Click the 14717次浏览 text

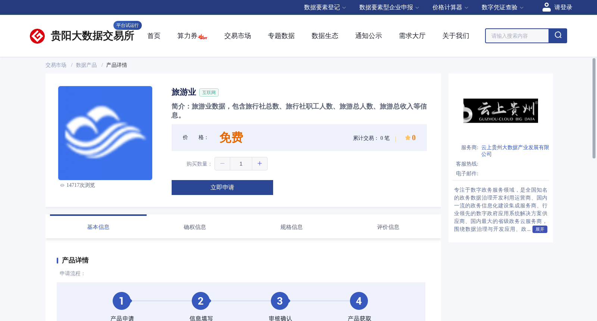pyautogui.click(x=81, y=185)
